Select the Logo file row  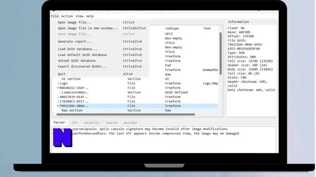pyautogui.click(x=135, y=83)
